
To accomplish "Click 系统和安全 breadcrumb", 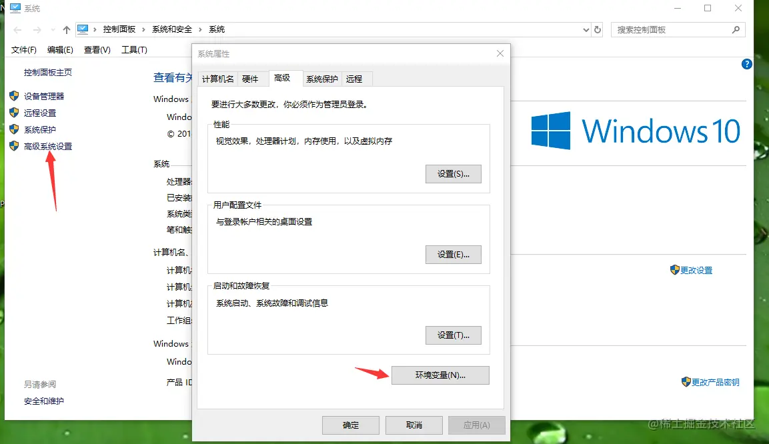I will tap(171, 29).
